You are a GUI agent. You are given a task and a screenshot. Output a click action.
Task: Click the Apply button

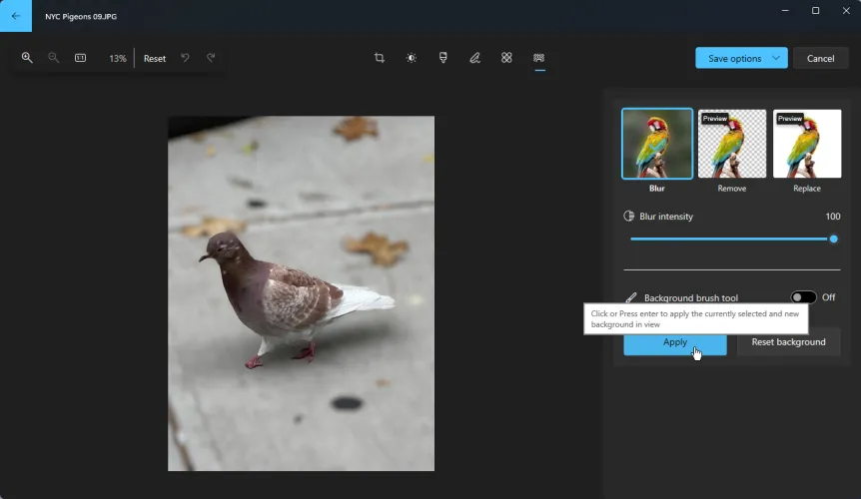point(674,342)
